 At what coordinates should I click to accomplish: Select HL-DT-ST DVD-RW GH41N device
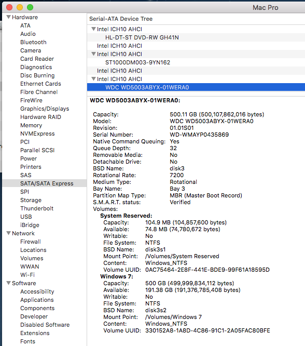tap(196, 37)
